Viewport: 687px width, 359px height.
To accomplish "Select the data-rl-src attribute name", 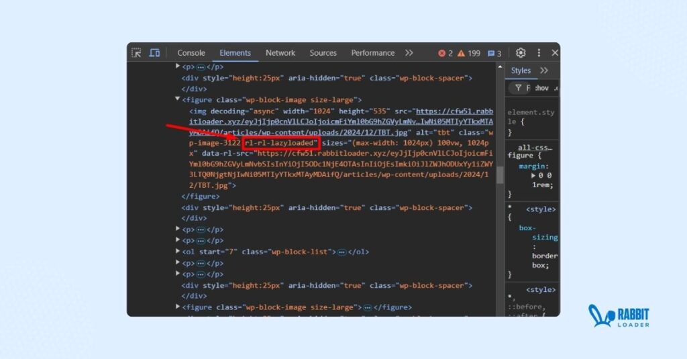I will 225,154.
